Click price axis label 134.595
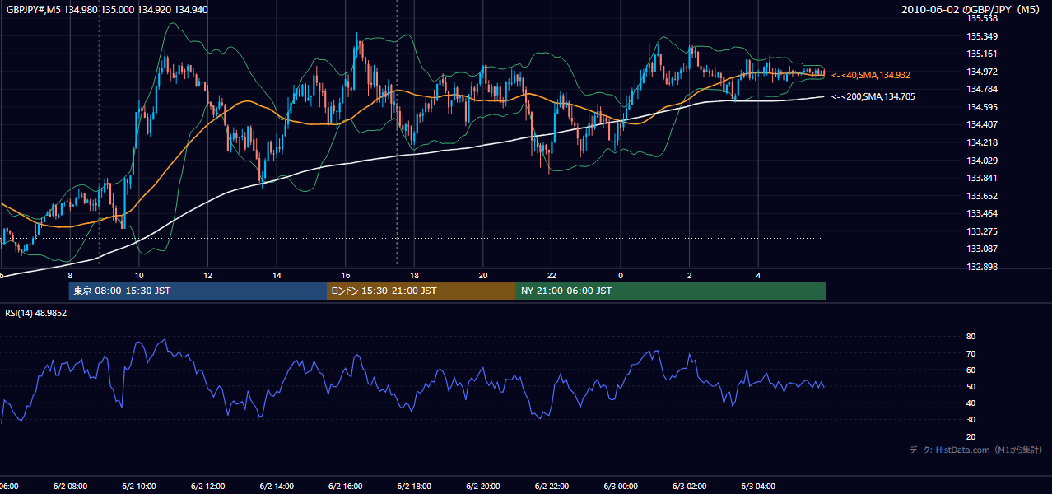Screen dimensions: 1052x494 pos(981,107)
